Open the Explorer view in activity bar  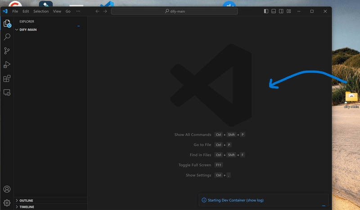(x=7, y=23)
